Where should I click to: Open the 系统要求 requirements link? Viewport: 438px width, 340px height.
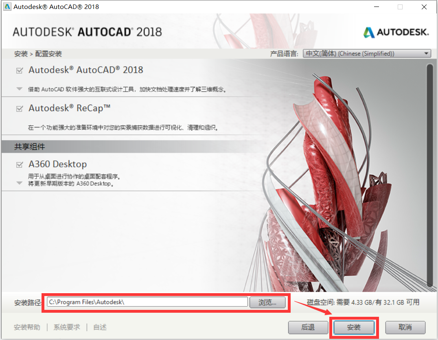pos(67,327)
